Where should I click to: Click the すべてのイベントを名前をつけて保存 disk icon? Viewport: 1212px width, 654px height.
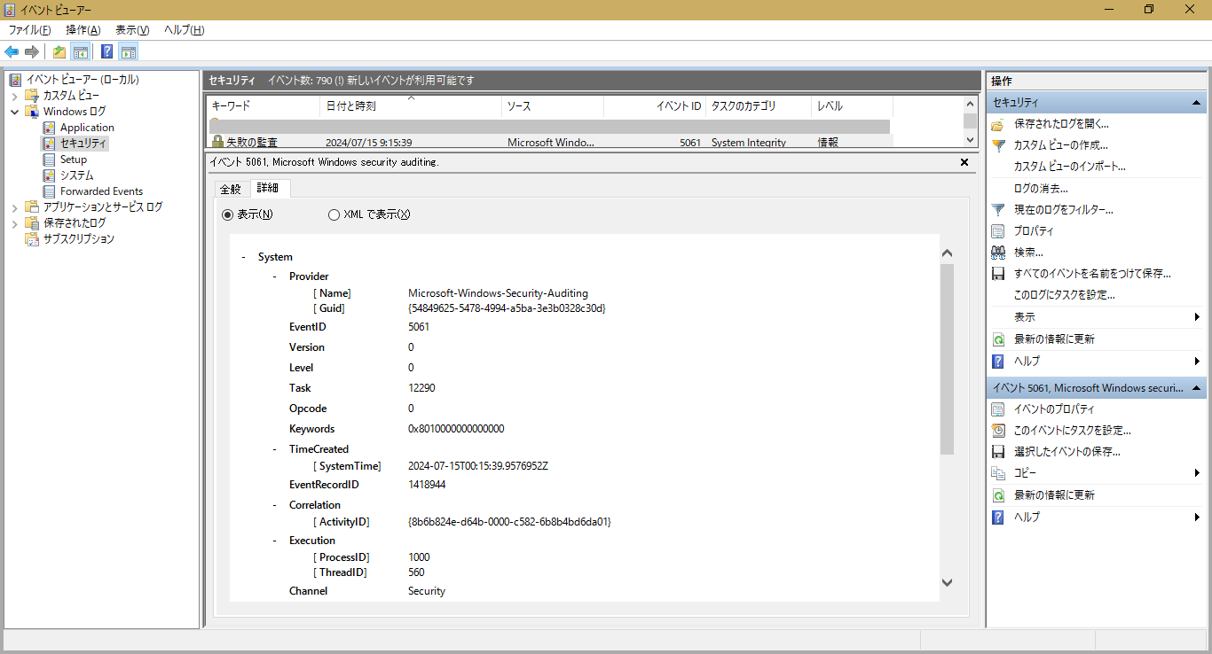coord(998,274)
